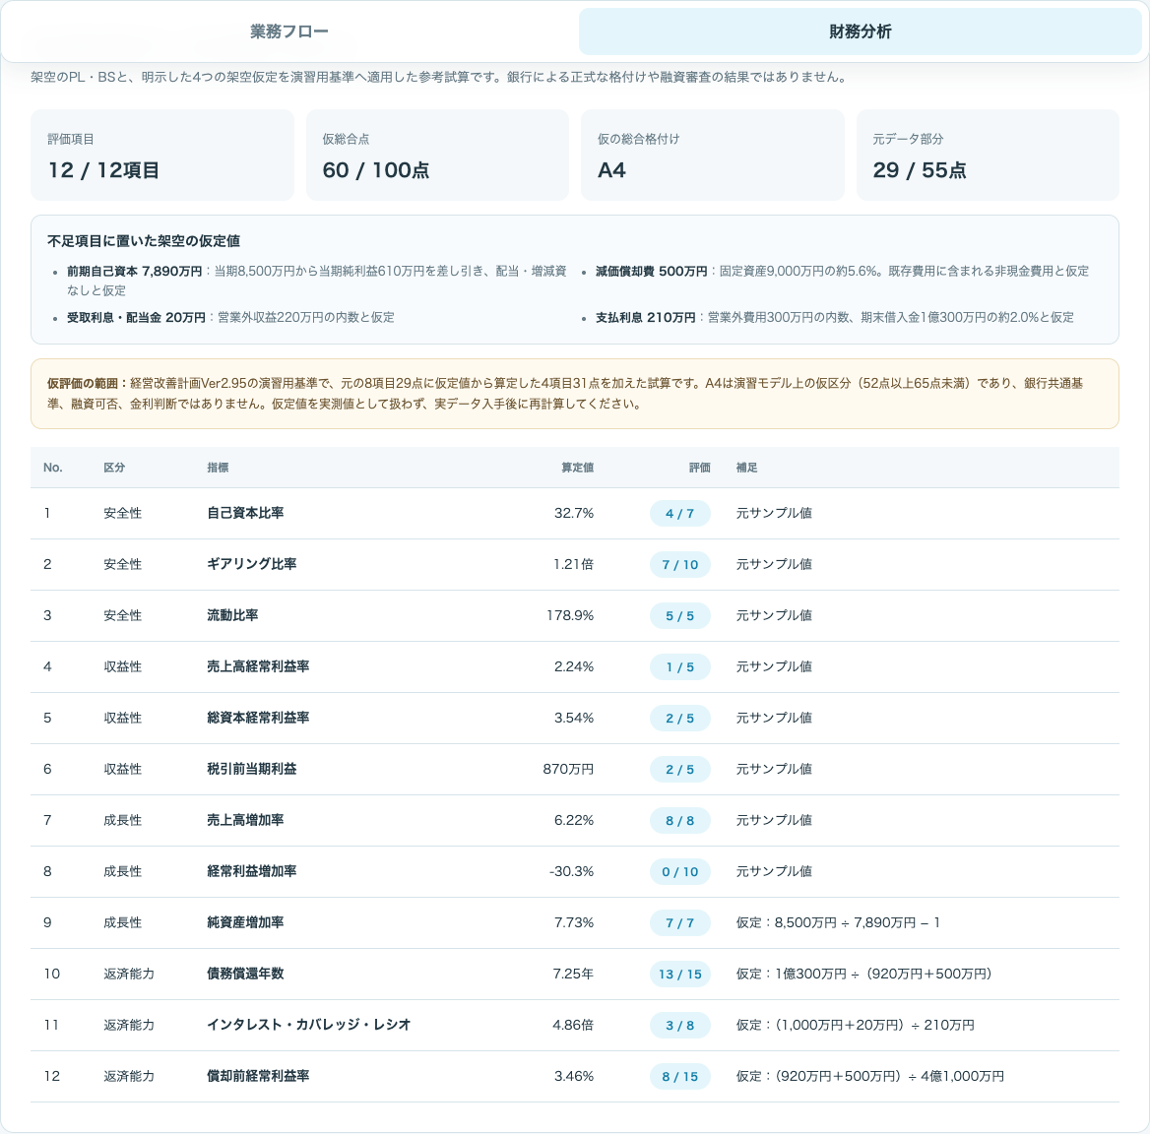Click the インタレスト・カバレッジ・レシオ row name
Screen dimensions: 1150x1134
309,1025
